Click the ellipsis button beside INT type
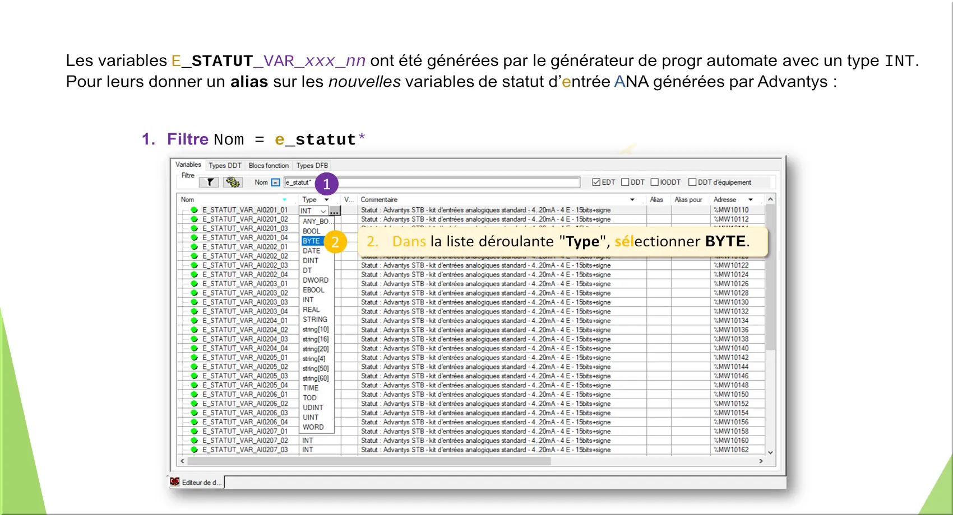The height and width of the screenshot is (515, 953). [x=335, y=211]
